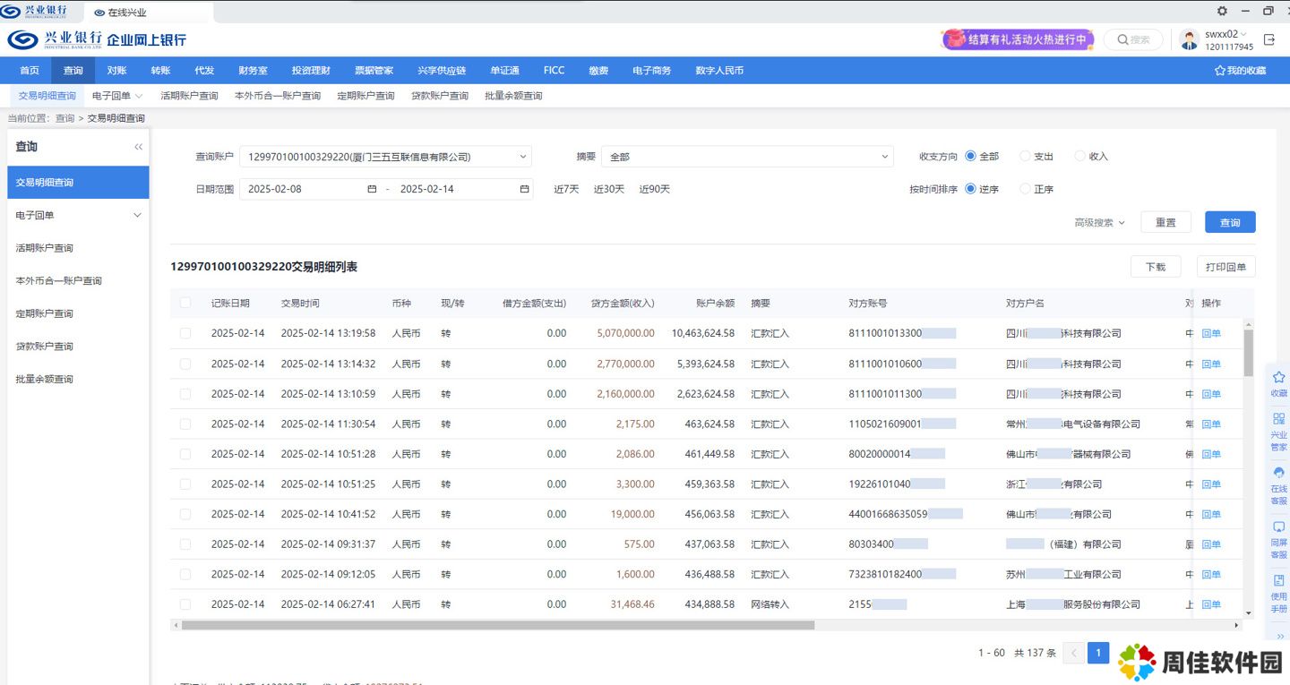Open 在线客服 icon on right rail

click(1278, 473)
